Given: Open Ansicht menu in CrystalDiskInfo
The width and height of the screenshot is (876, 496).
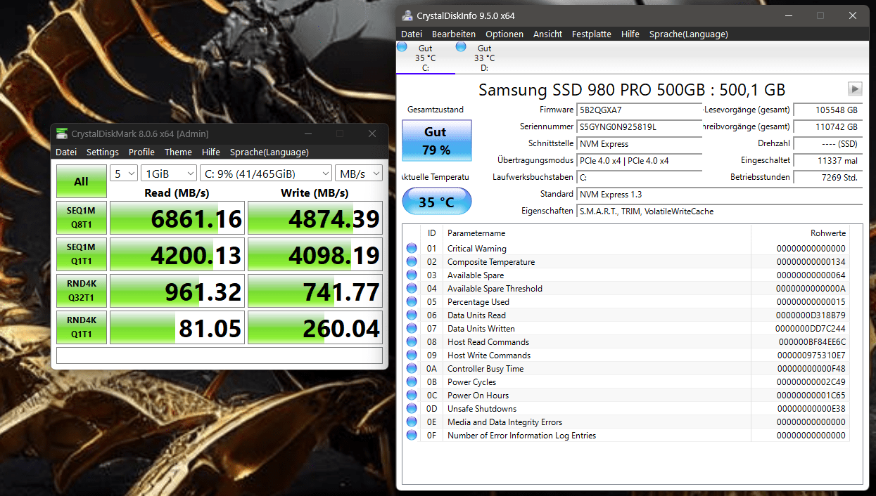Looking at the screenshot, I should (x=547, y=34).
